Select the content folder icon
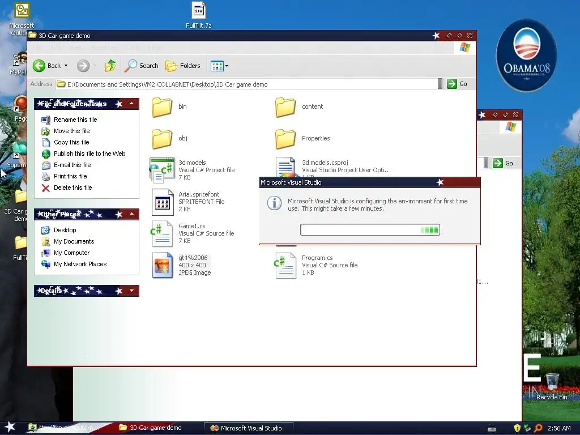The height and width of the screenshot is (435, 580). tap(285, 107)
